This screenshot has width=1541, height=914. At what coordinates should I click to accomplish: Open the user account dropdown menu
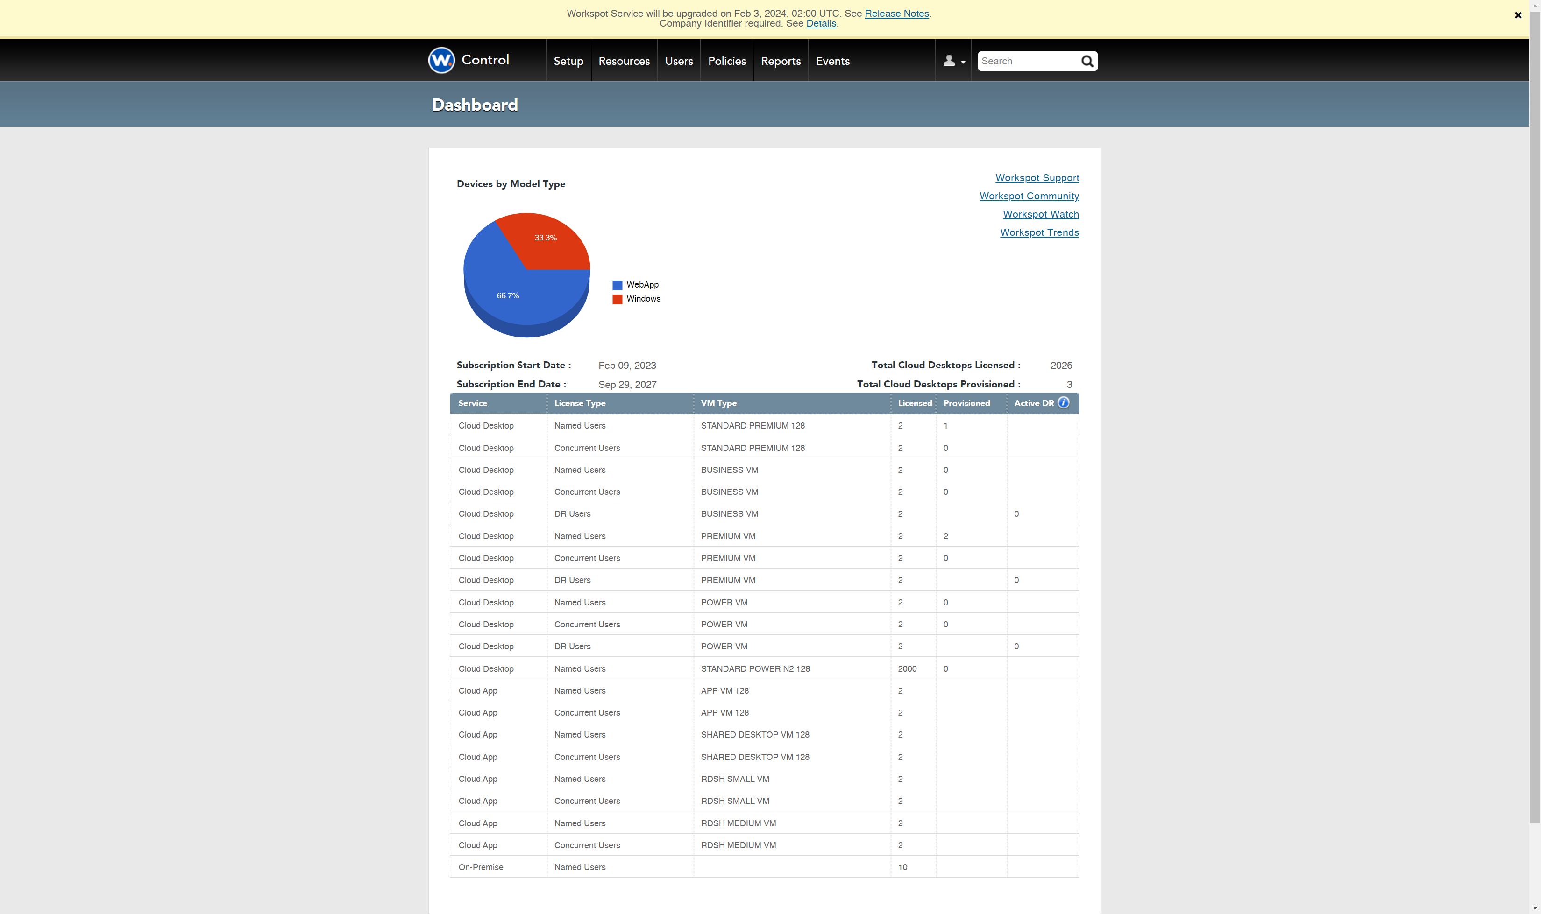(x=953, y=61)
